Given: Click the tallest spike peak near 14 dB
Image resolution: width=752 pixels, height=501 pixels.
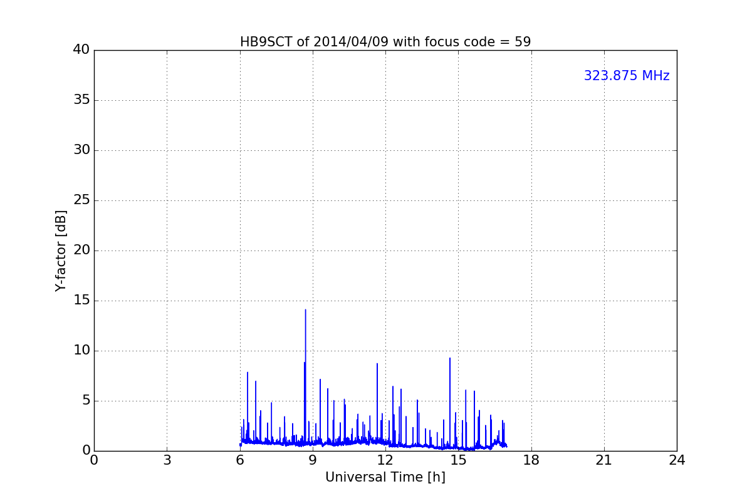Looking at the screenshot, I should coord(306,310).
